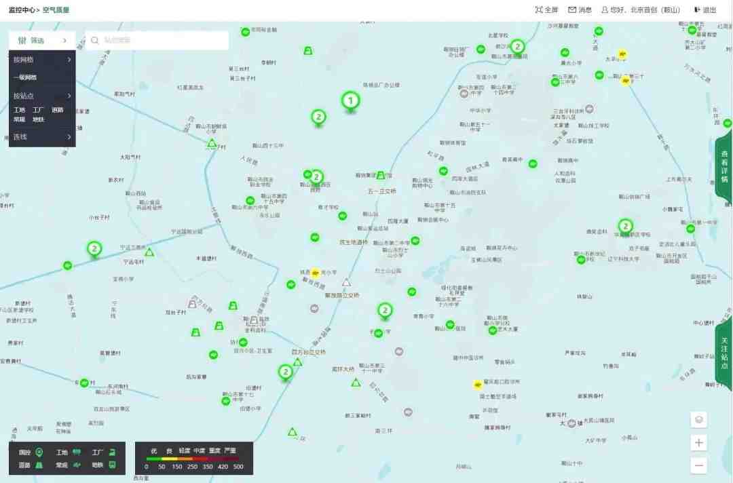Toggle the 道路 station type filter

[x=58, y=110]
